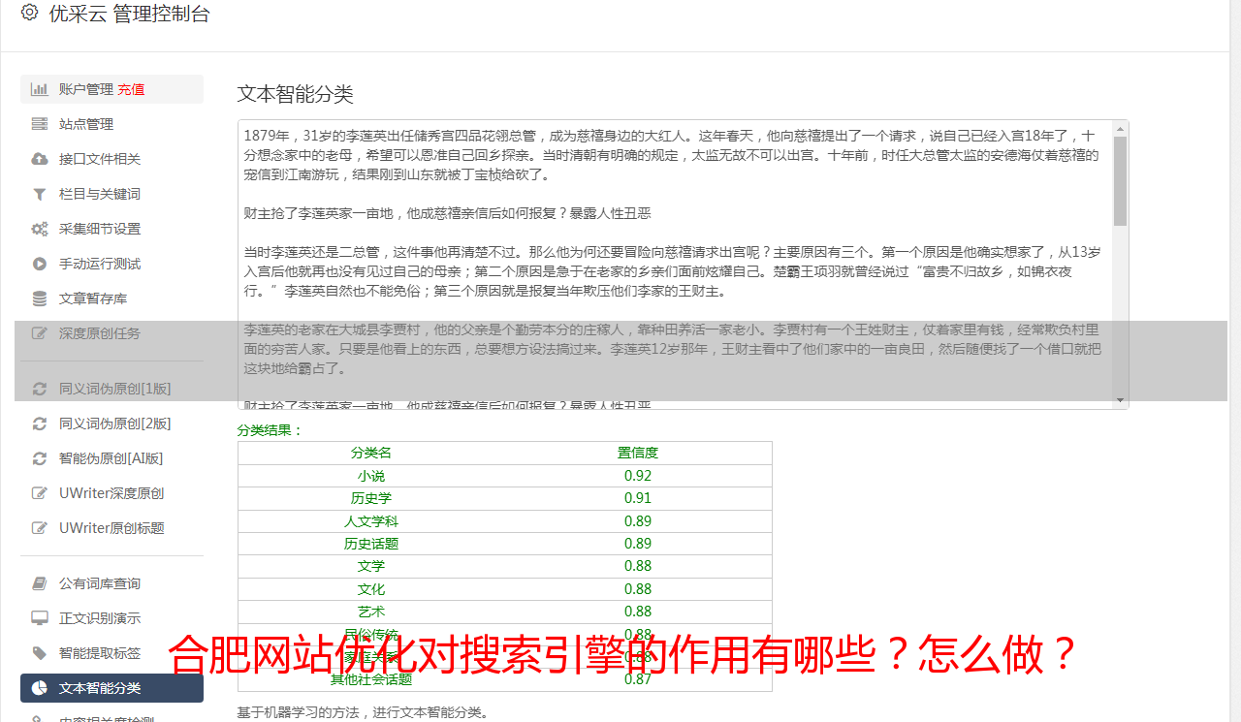Click the red 充值 link
The image size is (1241, 722).
pos(131,89)
